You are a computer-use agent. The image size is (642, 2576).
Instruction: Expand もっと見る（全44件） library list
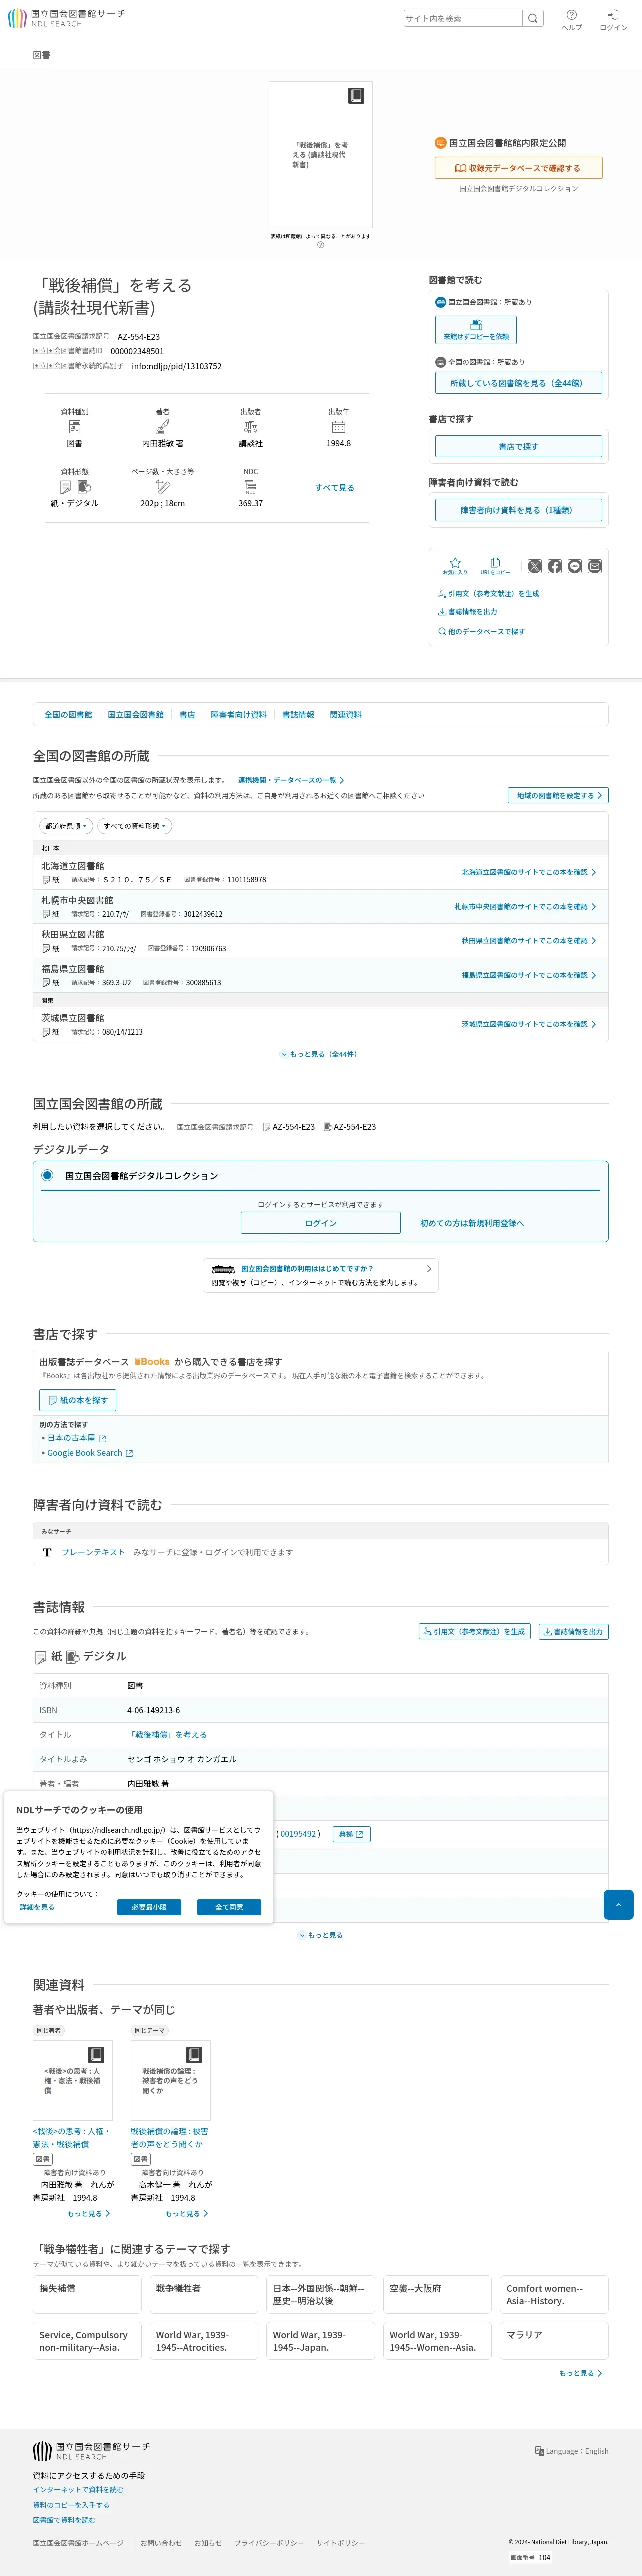coord(319,1054)
